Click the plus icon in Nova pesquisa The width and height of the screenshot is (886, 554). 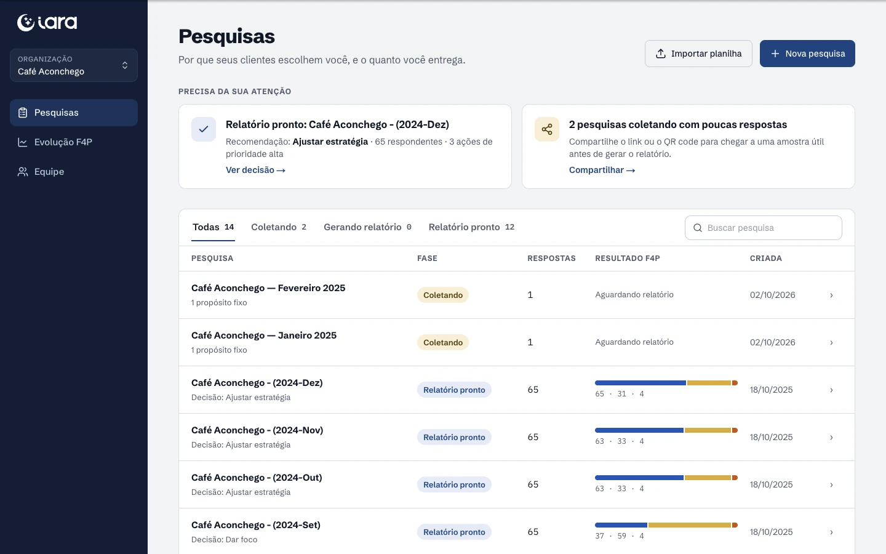[775, 54]
